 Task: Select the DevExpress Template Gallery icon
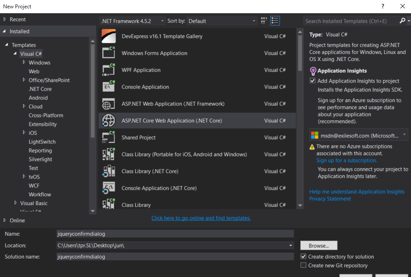click(109, 36)
